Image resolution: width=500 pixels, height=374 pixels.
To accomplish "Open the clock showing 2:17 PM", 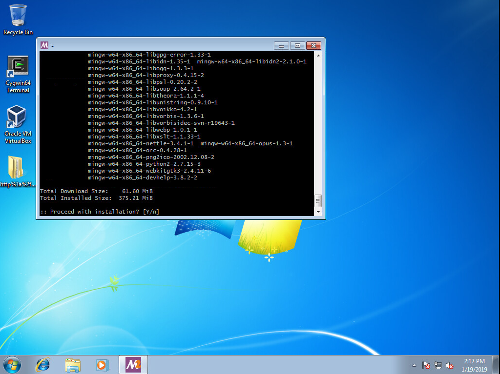I will point(474,365).
